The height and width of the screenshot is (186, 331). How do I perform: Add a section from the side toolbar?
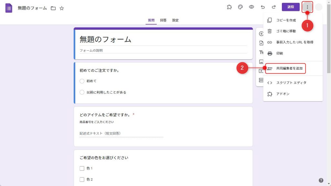tap(261, 80)
